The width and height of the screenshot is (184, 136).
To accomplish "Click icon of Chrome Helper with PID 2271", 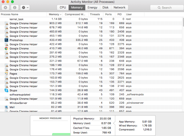I will 6,82.
